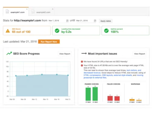Open the SEO Score 65 out of 100 card
This screenshot has width=152, height=114.
click(x=27, y=30)
